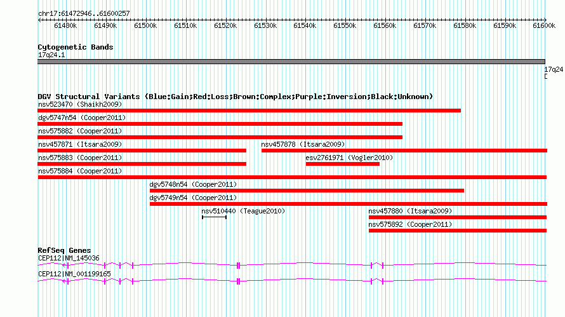565x317 pixels.
Task: Click the nsv575892 (Cooper2011) red bar
Action: [458, 231]
